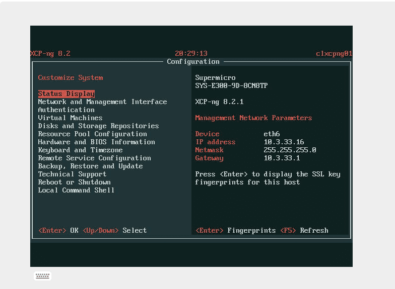Screen dimensions: 395x289
Task: Click the Device label
Action: click(x=208, y=134)
